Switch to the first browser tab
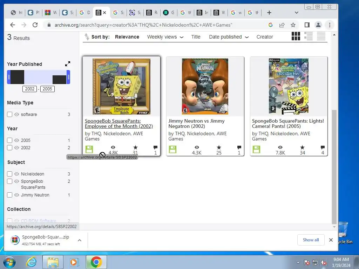Image resolution: width=359 pixels, height=269 pixels. 17,13
